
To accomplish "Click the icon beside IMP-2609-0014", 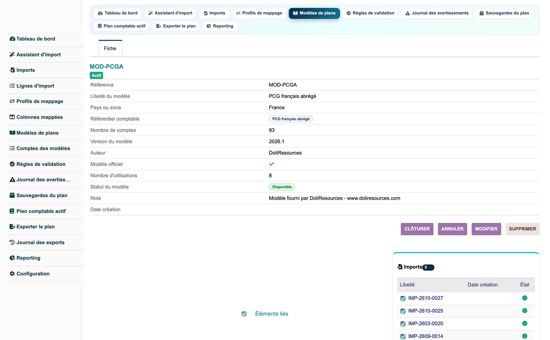I will coord(403,336).
